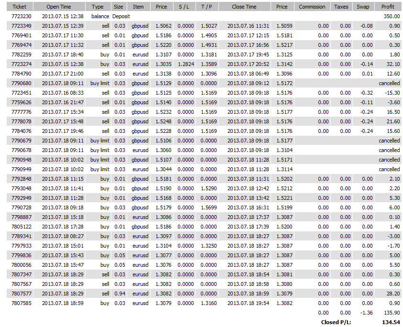Viewport: 403px width, 327px height.
Task: Click ticket 7769474 in the list
Action: [22, 45]
